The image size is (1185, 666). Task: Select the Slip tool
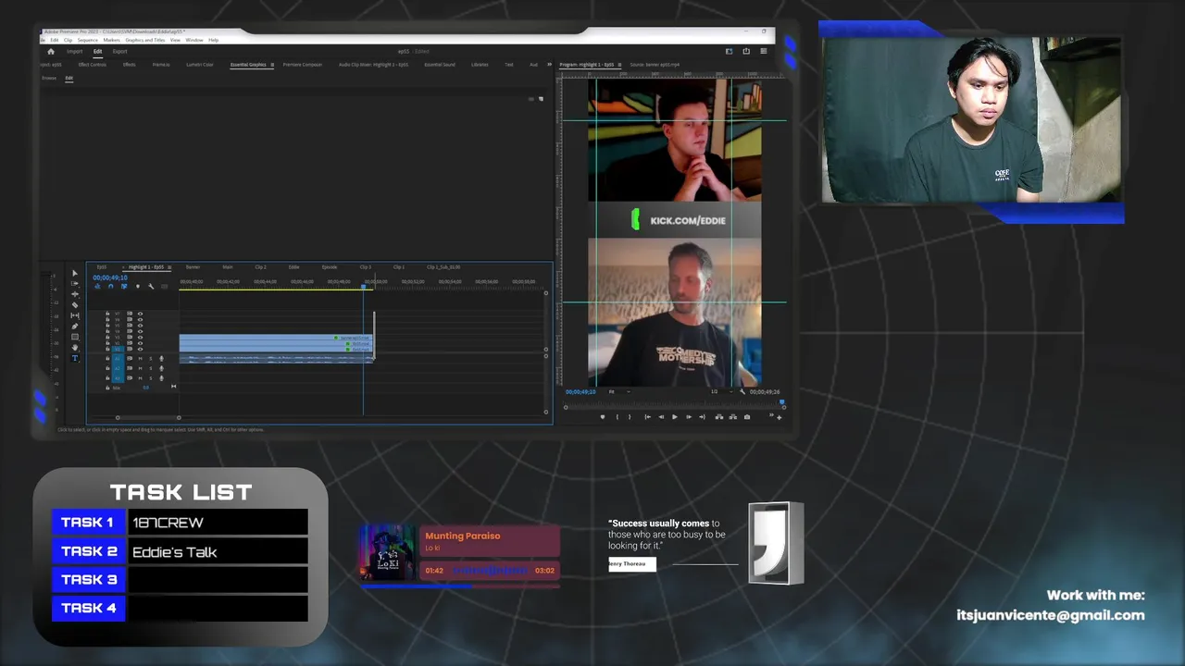click(x=75, y=315)
